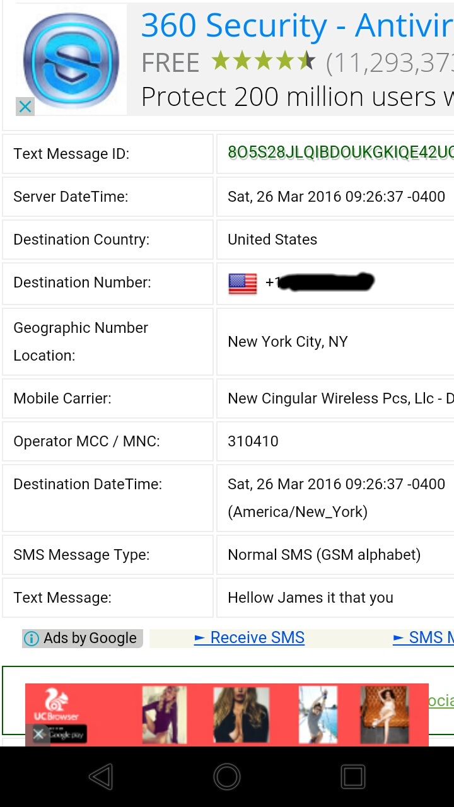Tap the US flag beside the destination number
The width and height of the screenshot is (454, 807).
coord(242,283)
